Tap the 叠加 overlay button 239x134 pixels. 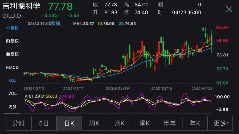click(56, 23)
